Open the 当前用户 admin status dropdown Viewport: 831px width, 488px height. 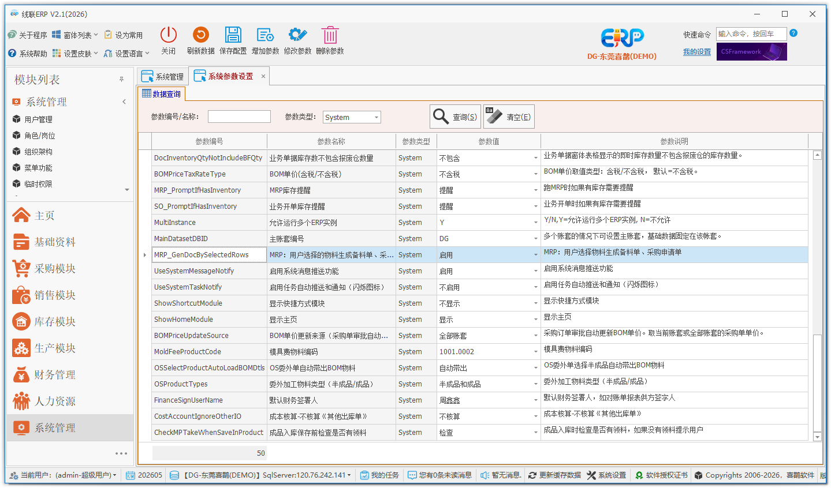(64, 475)
